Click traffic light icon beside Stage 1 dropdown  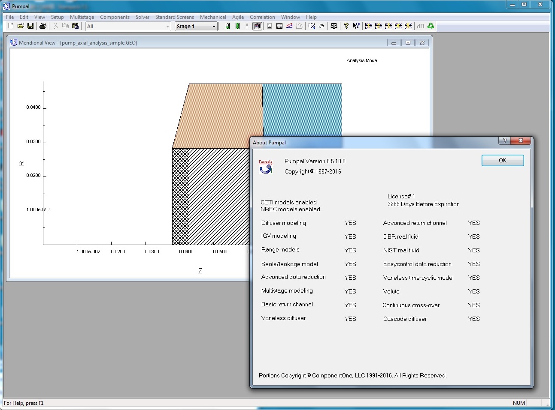tap(227, 26)
